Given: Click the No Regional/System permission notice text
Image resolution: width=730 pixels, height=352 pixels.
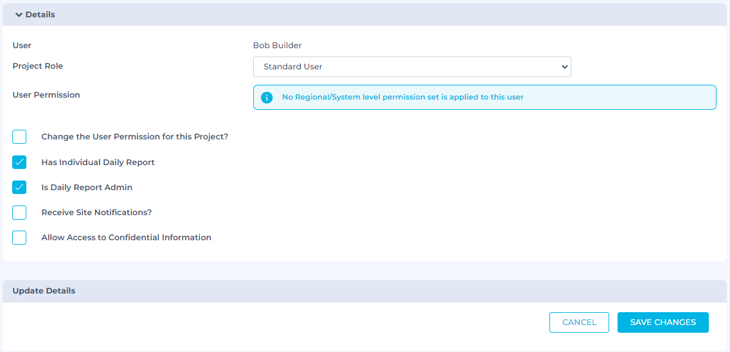Looking at the screenshot, I should (x=403, y=97).
